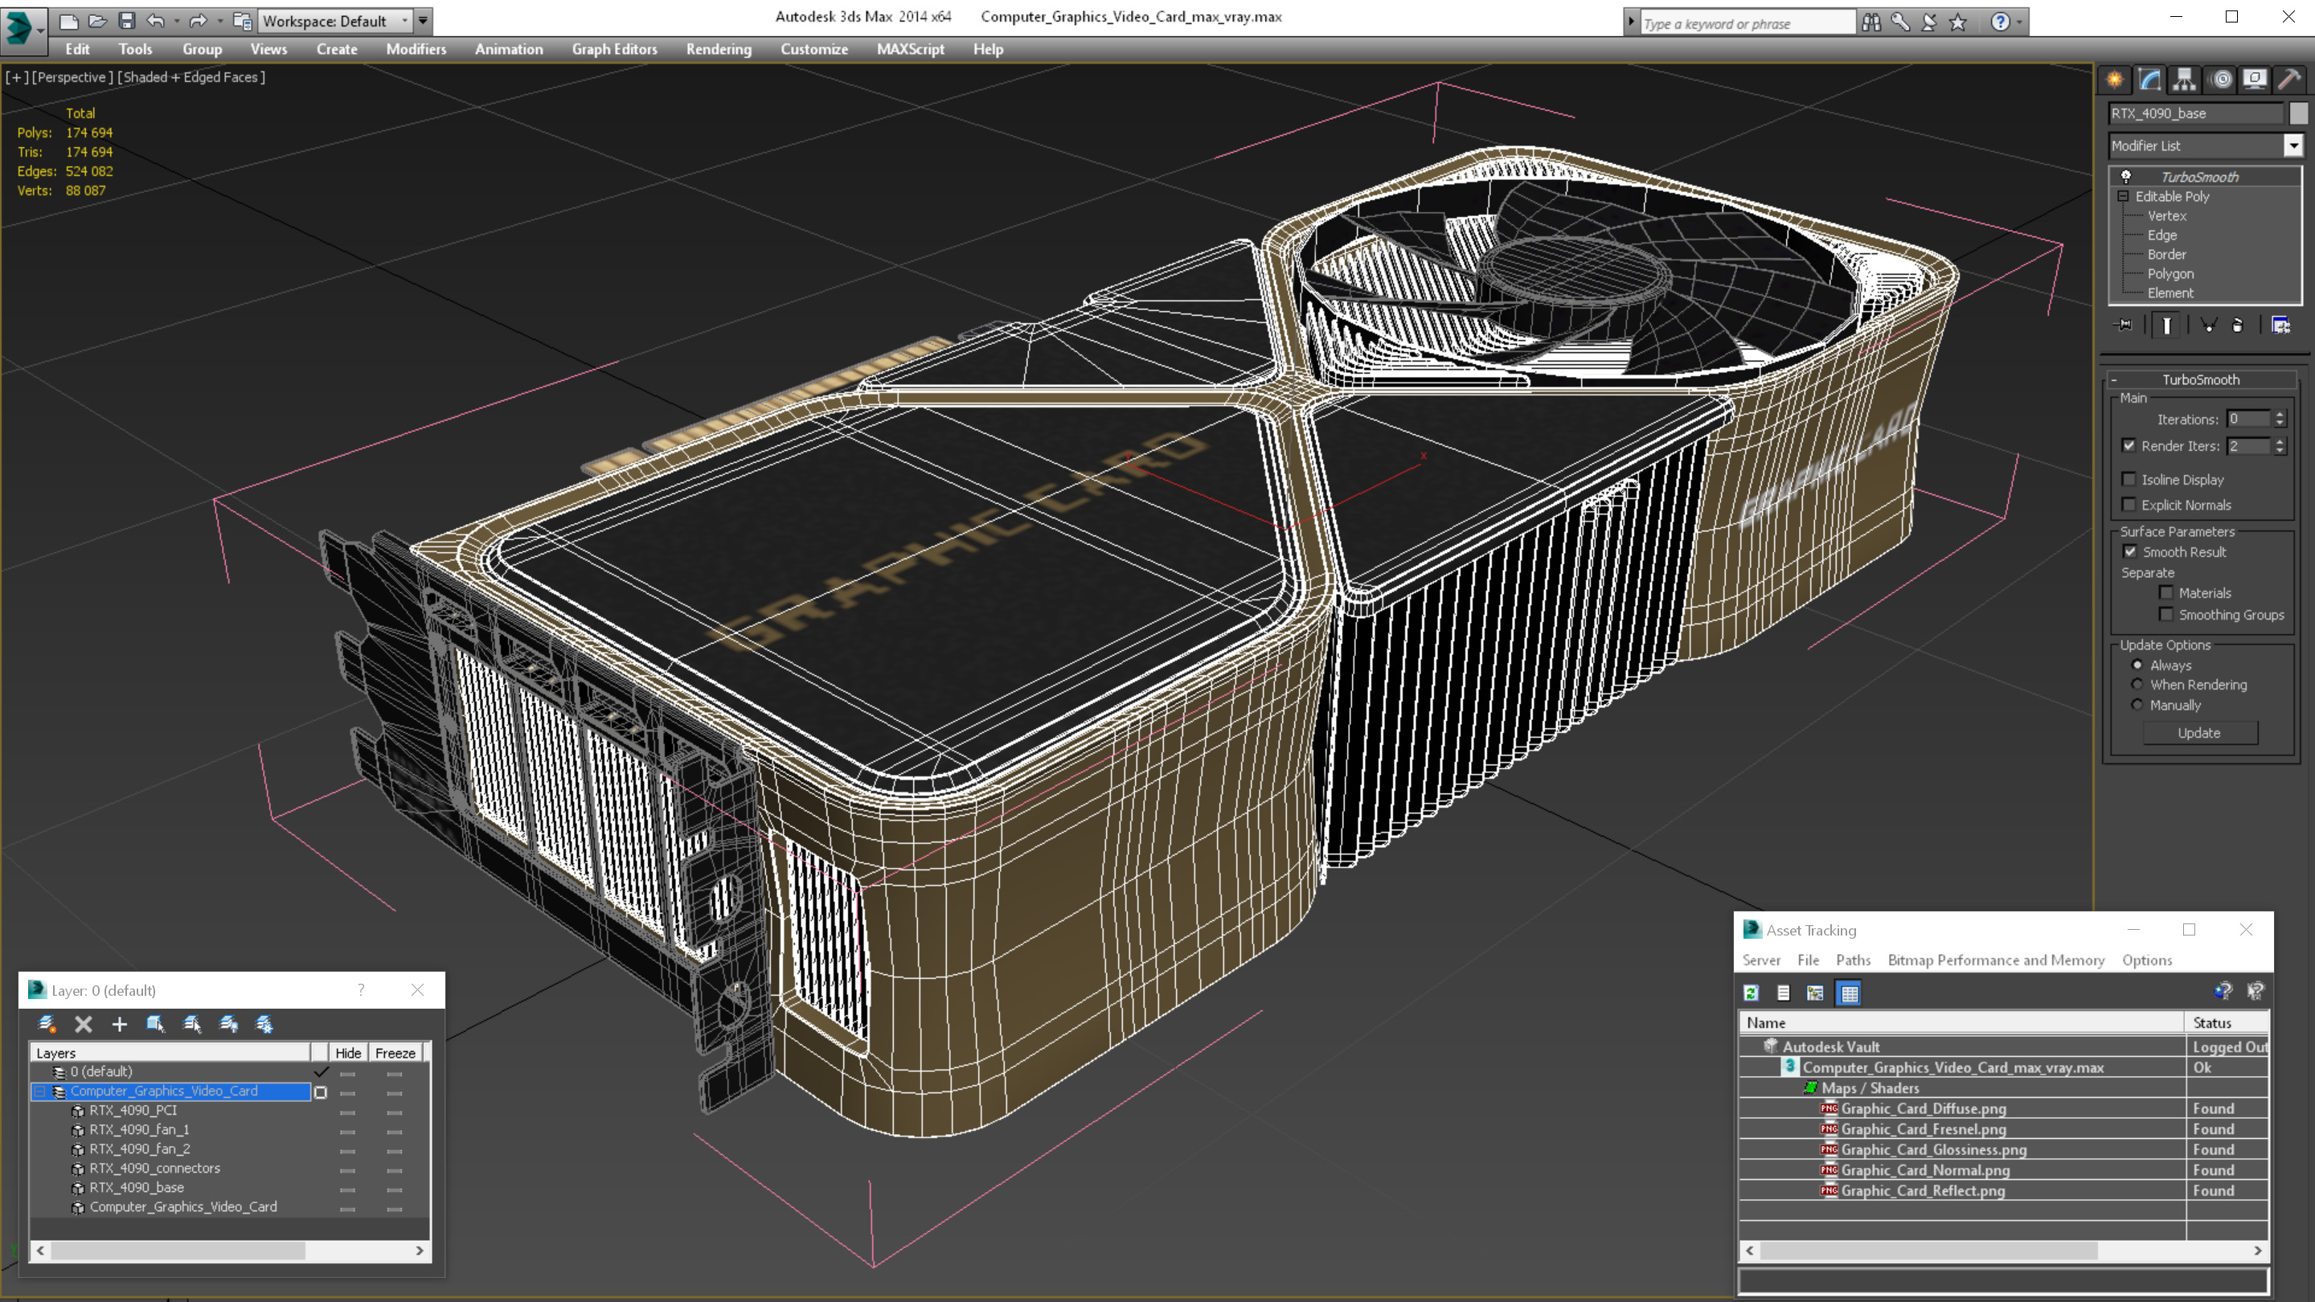Click the Freeze column header
The image size is (2315, 1302).
point(395,1052)
